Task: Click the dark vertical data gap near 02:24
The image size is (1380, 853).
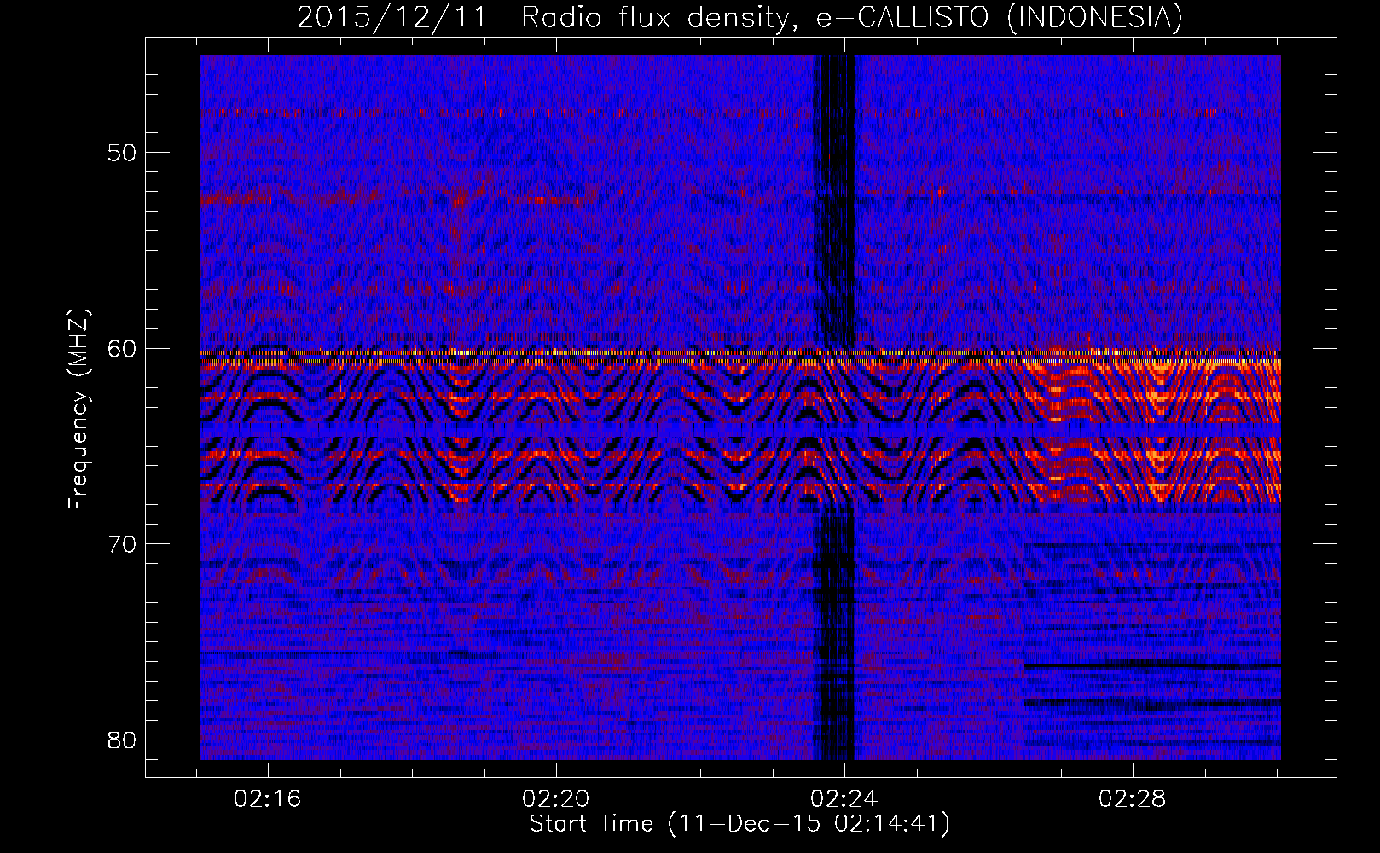Action: (836, 407)
